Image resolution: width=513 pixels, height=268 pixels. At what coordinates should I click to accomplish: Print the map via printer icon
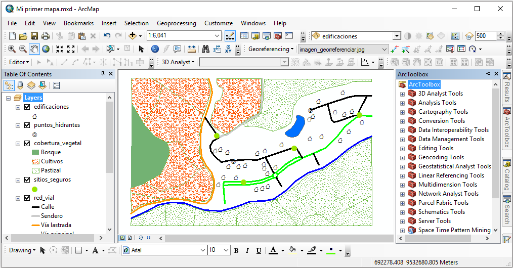pyautogui.click(x=46, y=35)
